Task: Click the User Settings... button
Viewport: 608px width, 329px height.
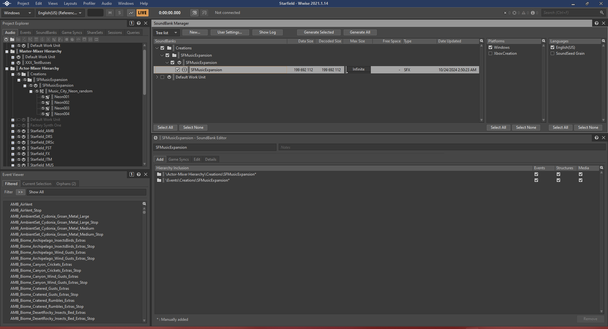Action: coord(230,32)
